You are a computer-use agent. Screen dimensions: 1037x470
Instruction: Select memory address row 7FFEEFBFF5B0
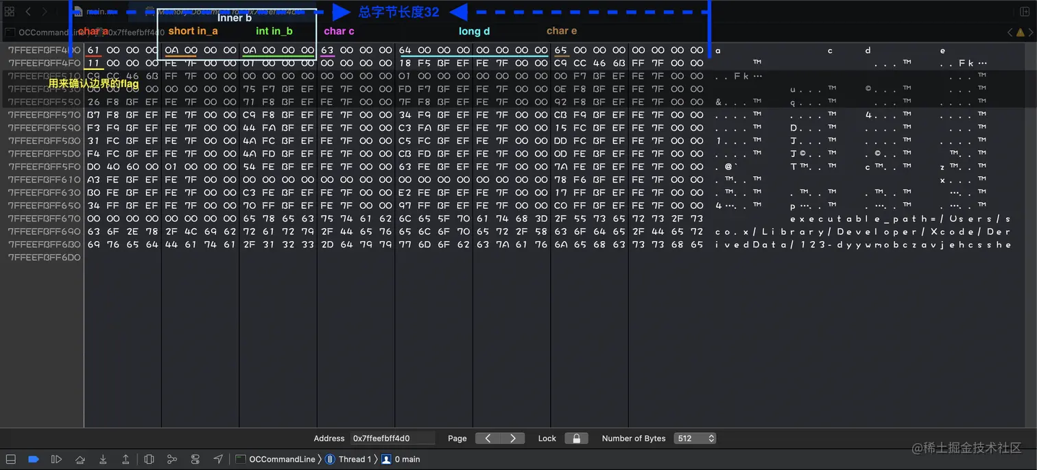(x=44, y=141)
